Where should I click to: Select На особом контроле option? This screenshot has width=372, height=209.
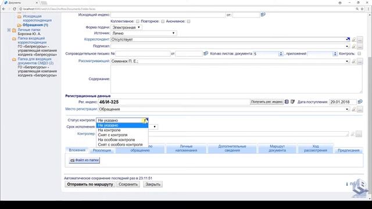coord(122,140)
